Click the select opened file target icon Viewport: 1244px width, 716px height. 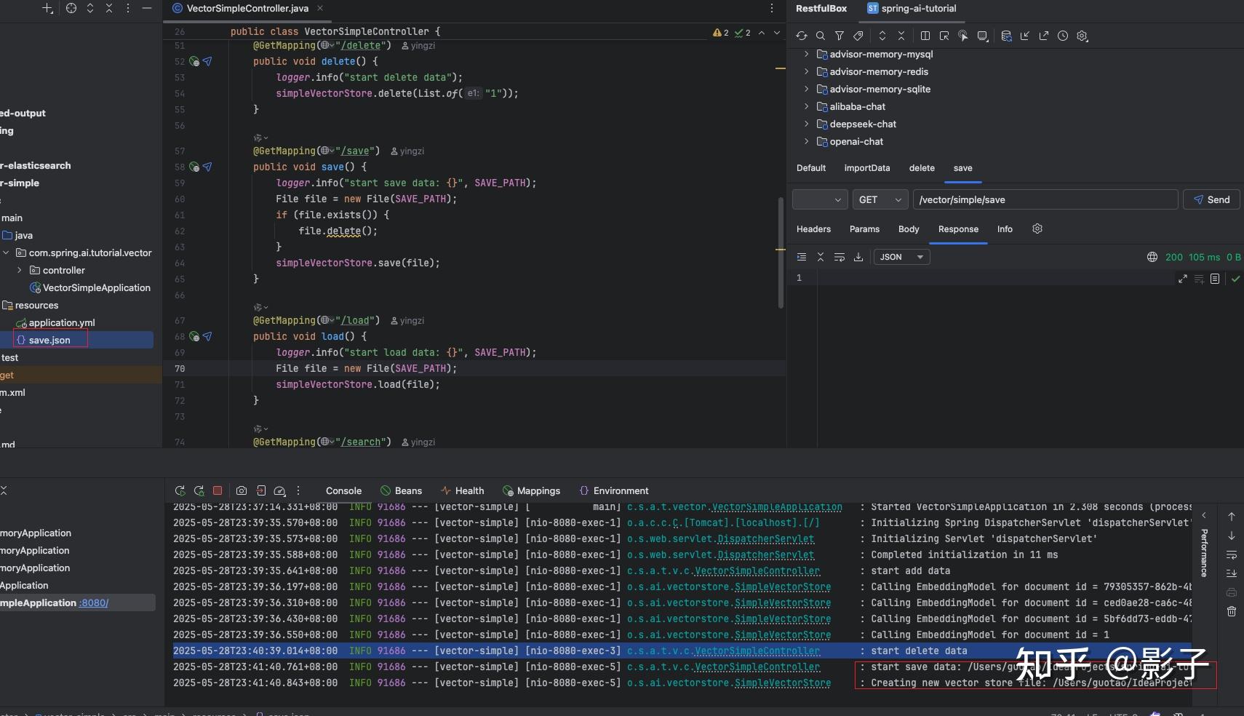point(71,8)
